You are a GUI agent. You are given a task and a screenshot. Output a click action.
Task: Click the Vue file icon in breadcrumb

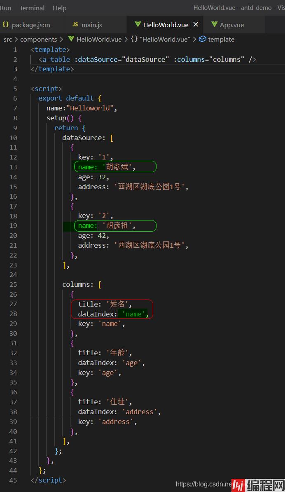[x=71, y=39]
